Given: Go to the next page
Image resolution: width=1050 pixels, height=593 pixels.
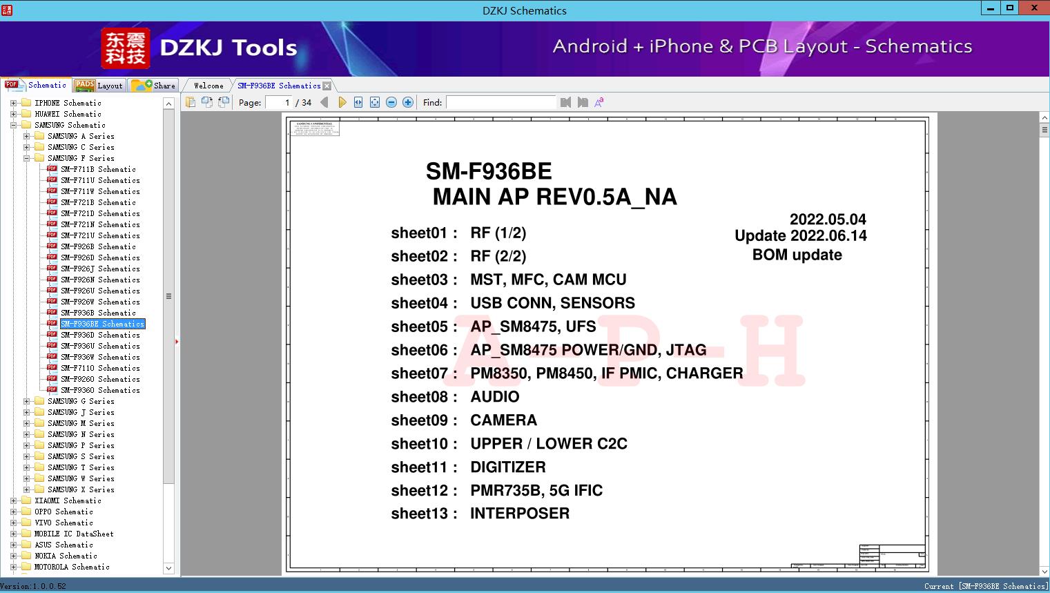Looking at the screenshot, I should click(x=342, y=102).
